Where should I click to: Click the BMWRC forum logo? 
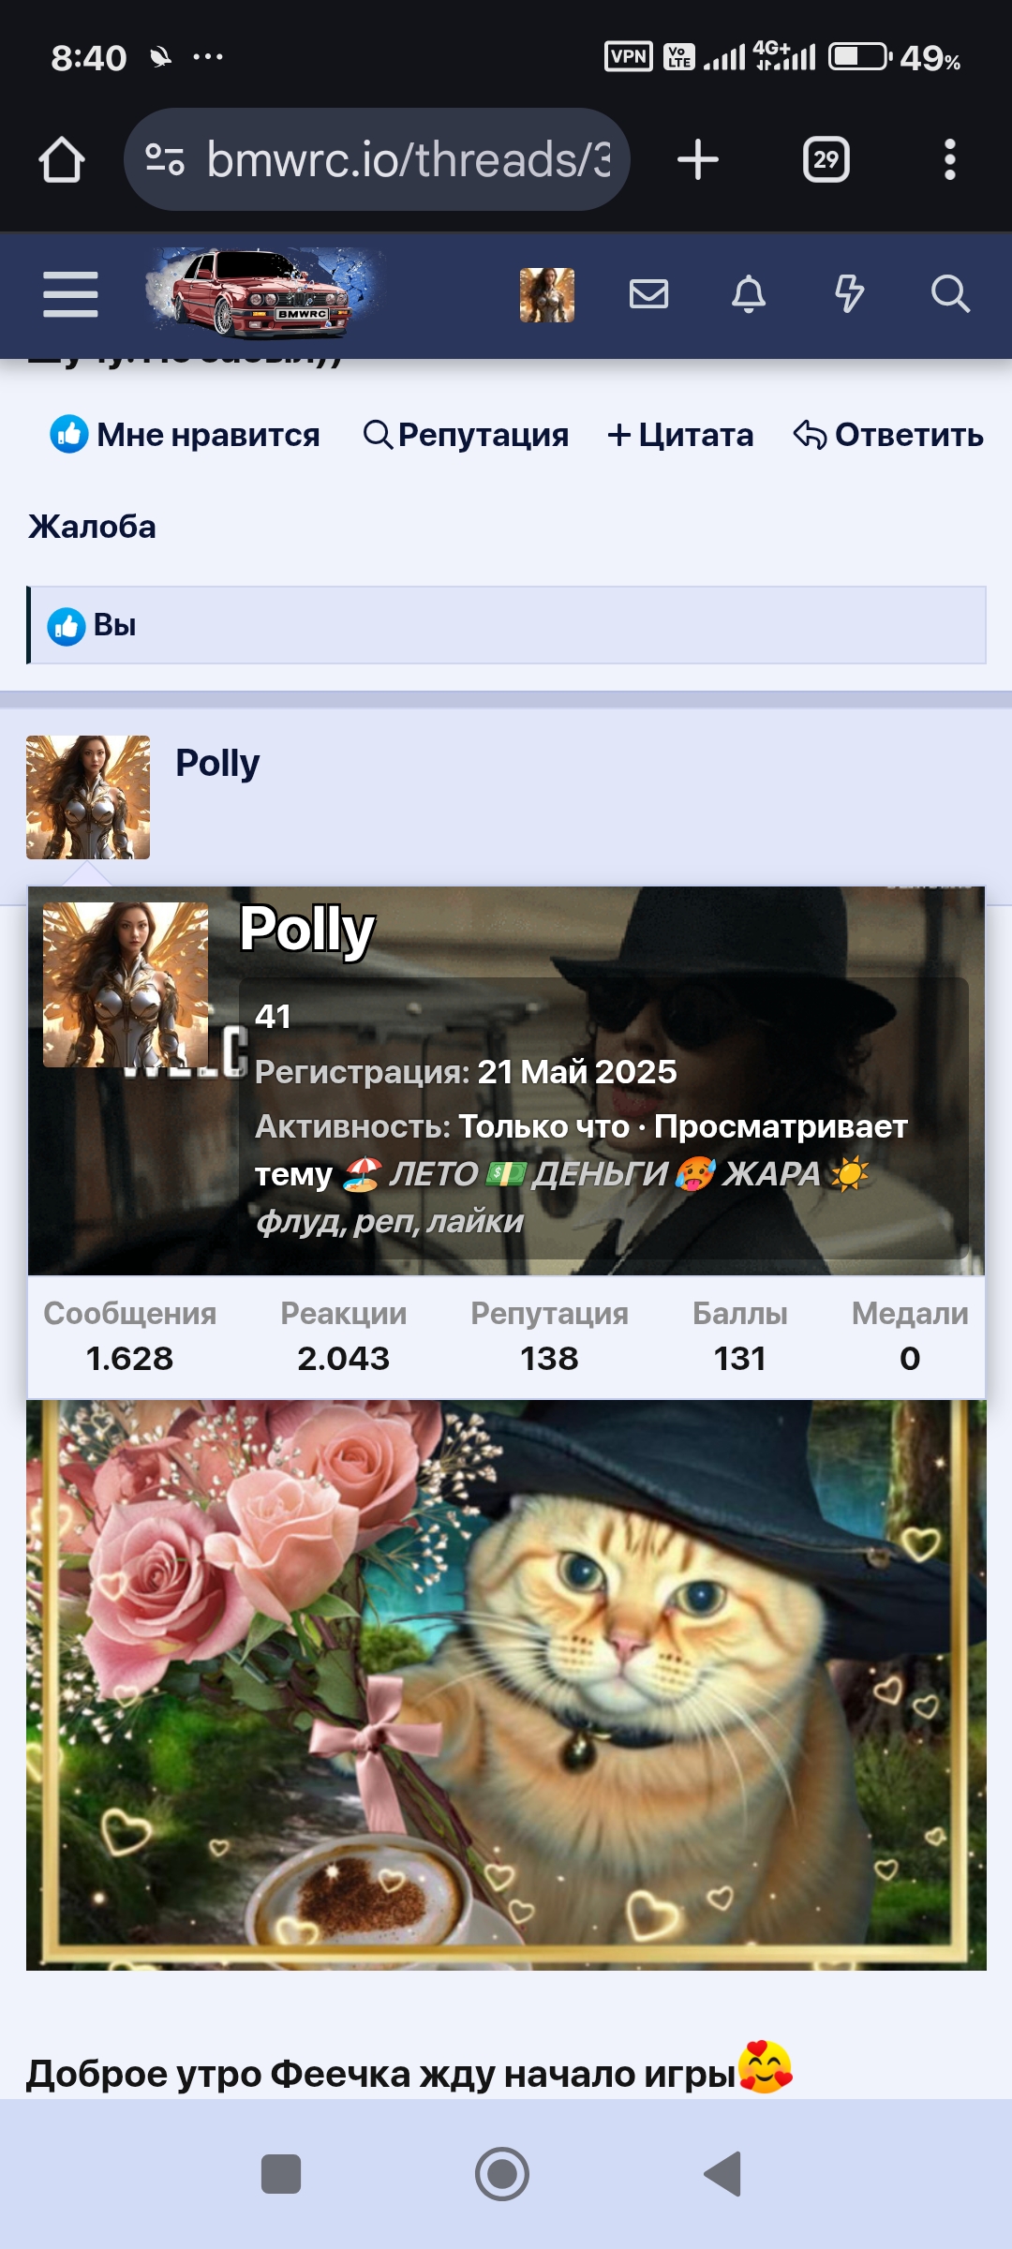pos(264,293)
